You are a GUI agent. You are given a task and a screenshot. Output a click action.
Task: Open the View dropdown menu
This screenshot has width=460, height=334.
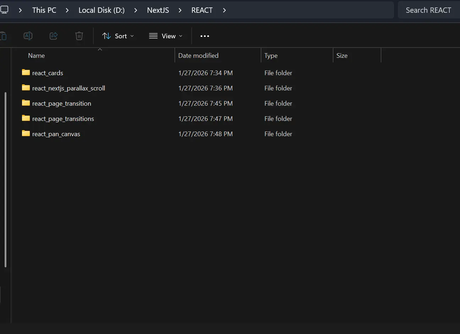166,36
